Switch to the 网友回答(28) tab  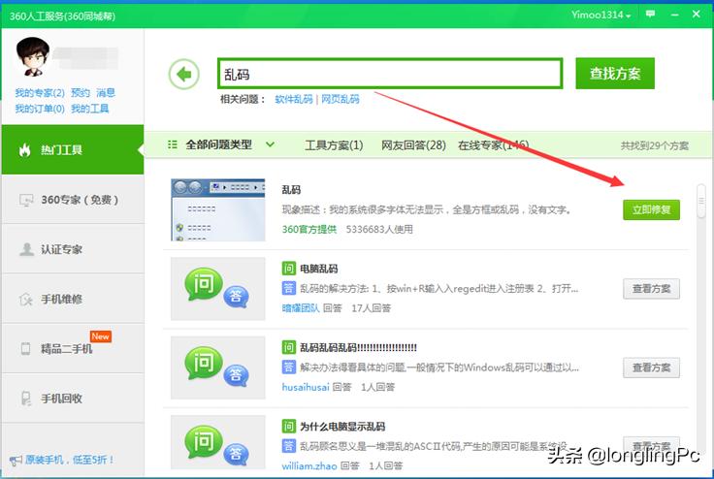click(413, 145)
